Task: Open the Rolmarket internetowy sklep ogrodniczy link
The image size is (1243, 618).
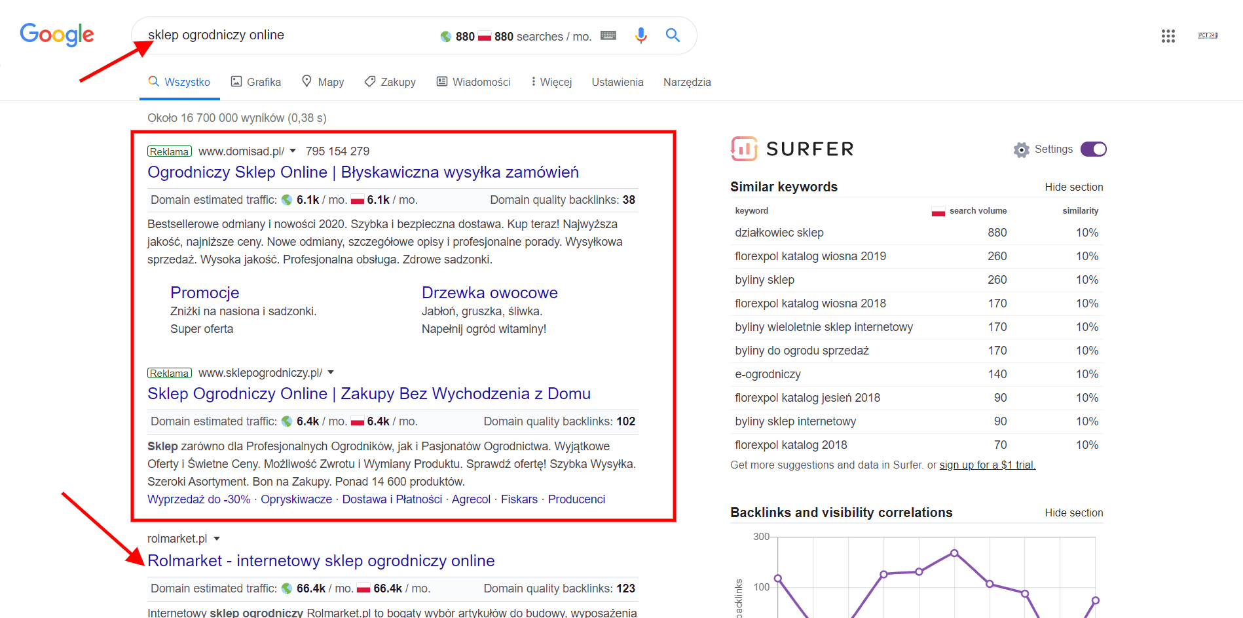Action: (x=321, y=561)
